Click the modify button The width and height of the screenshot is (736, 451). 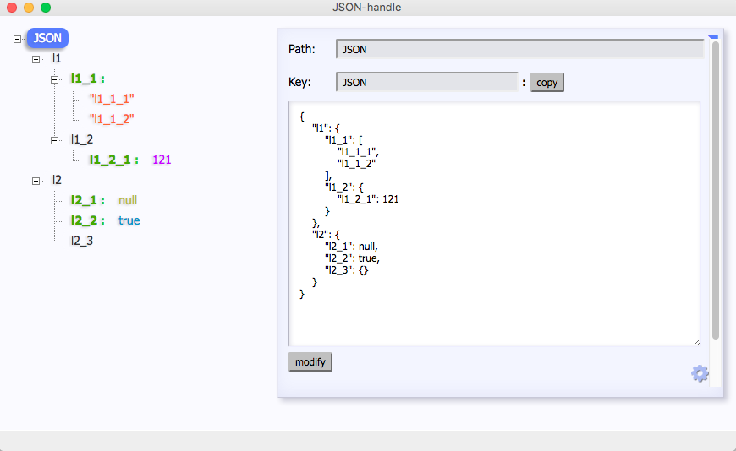click(310, 362)
